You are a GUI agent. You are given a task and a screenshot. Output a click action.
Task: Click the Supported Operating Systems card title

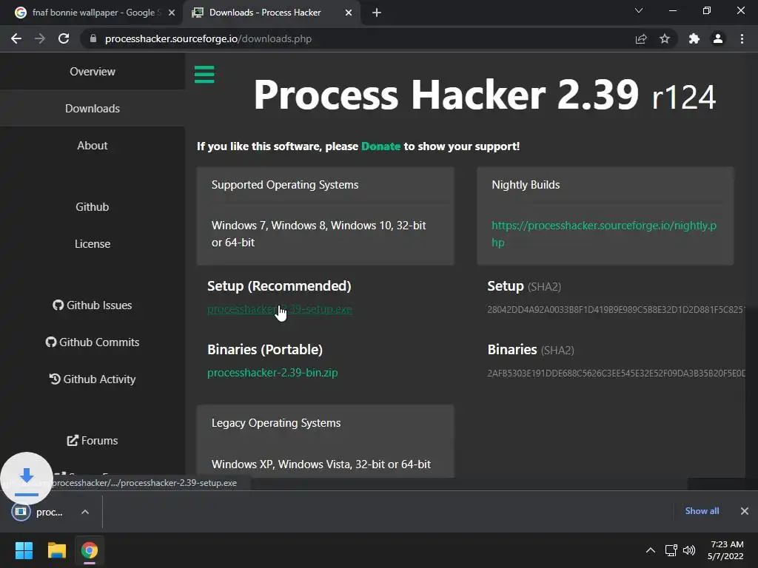pyautogui.click(x=285, y=185)
